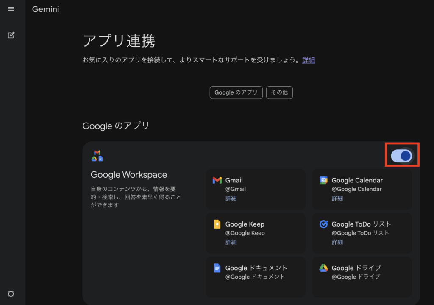Click the Gmail envelope icon
The image size is (434, 305).
(x=217, y=180)
